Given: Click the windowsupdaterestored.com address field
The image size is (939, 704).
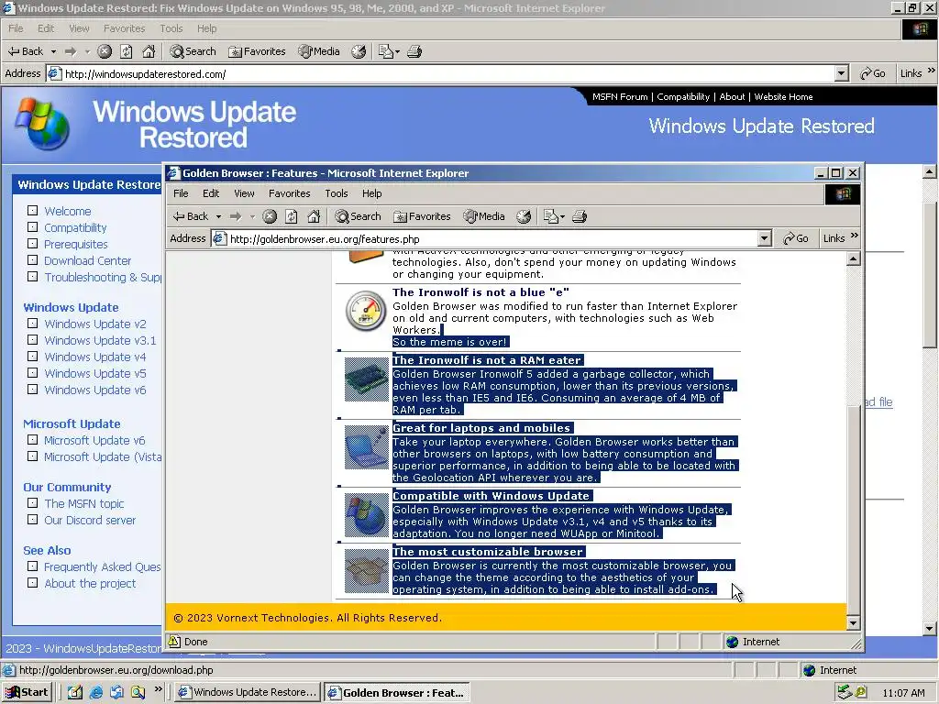Looking at the screenshot, I should 443,73.
